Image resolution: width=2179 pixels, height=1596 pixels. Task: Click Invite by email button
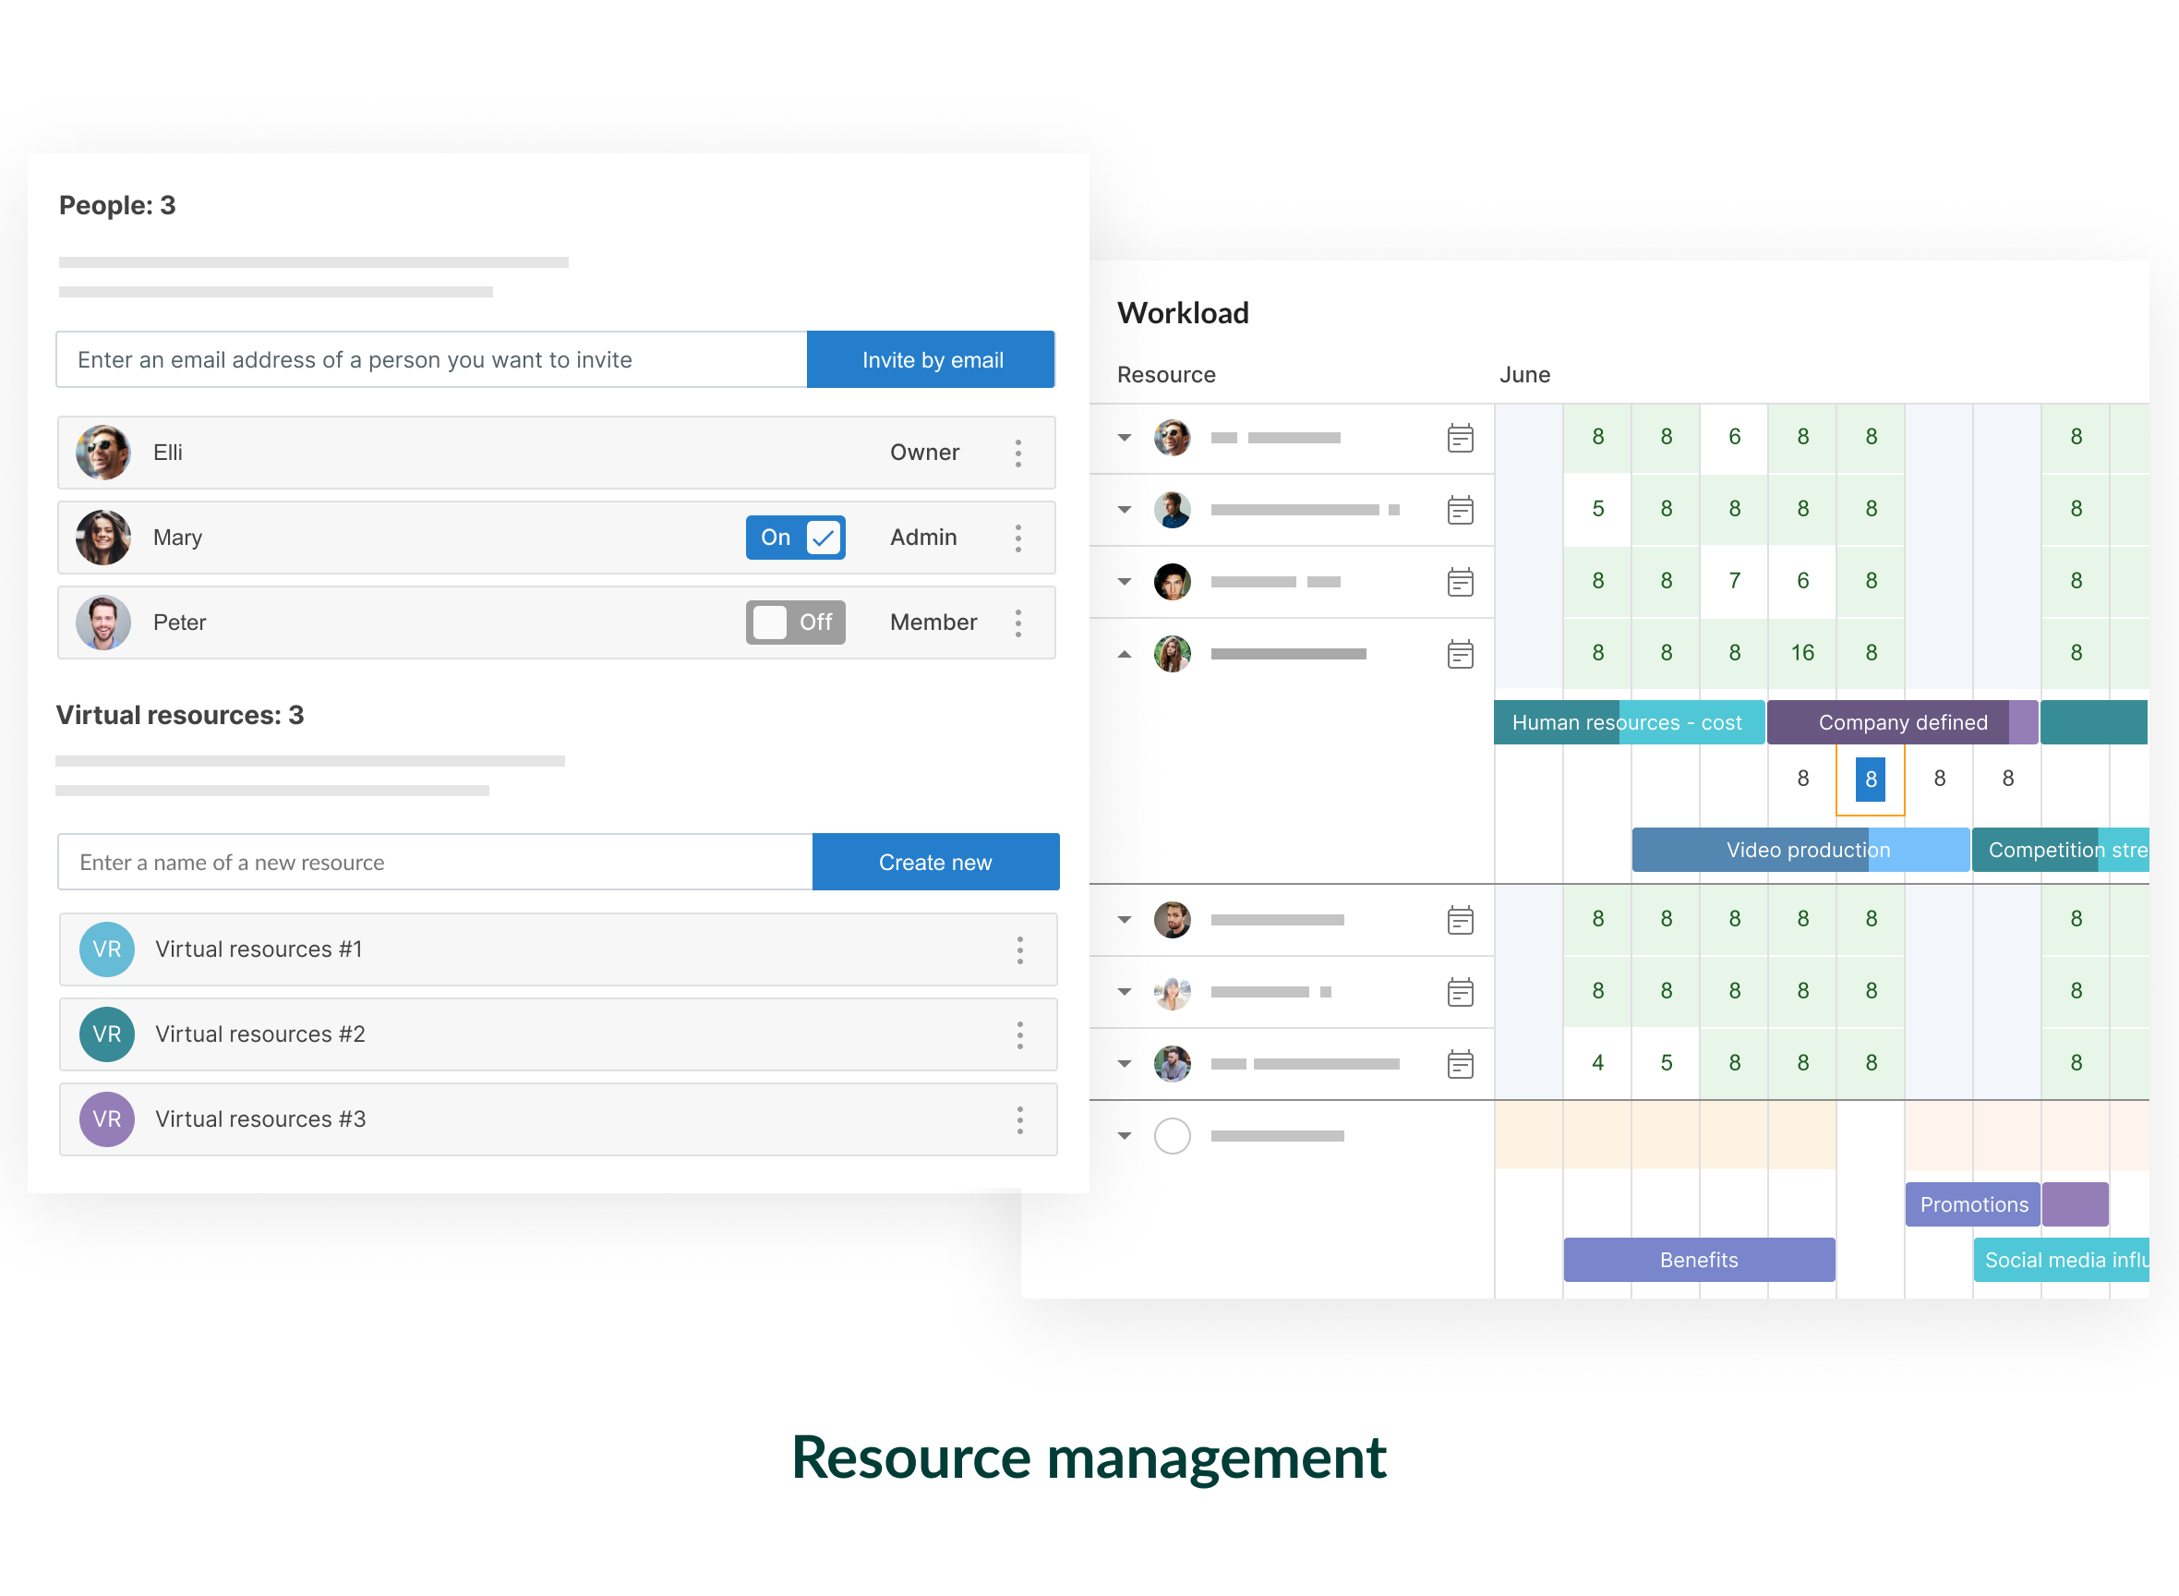click(931, 359)
